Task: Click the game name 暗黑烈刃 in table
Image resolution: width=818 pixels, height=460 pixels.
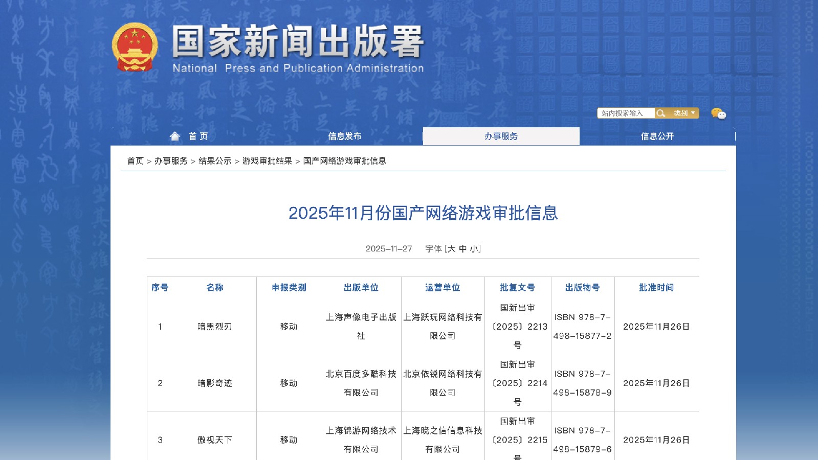Action: click(215, 326)
